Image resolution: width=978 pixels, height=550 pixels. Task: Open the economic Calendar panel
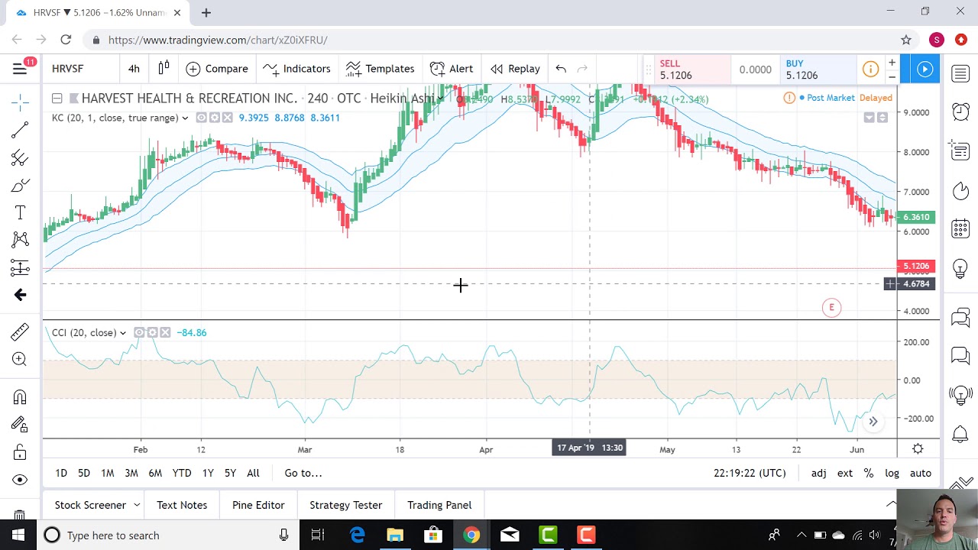[x=960, y=228]
